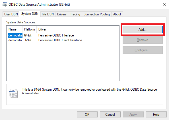
Task: Sort by the Platform column header
Action: click(x=30, y=29)
